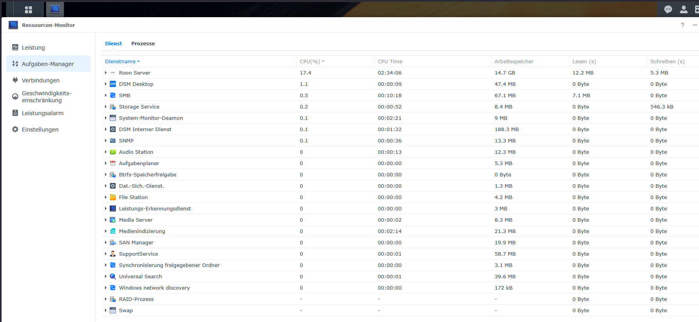Click the Leistungsalarm sidebar icon
Image resolution: width=699 pixels, height=322 pixels.
15,113
